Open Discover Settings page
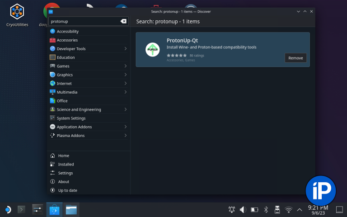 point(66,173)
